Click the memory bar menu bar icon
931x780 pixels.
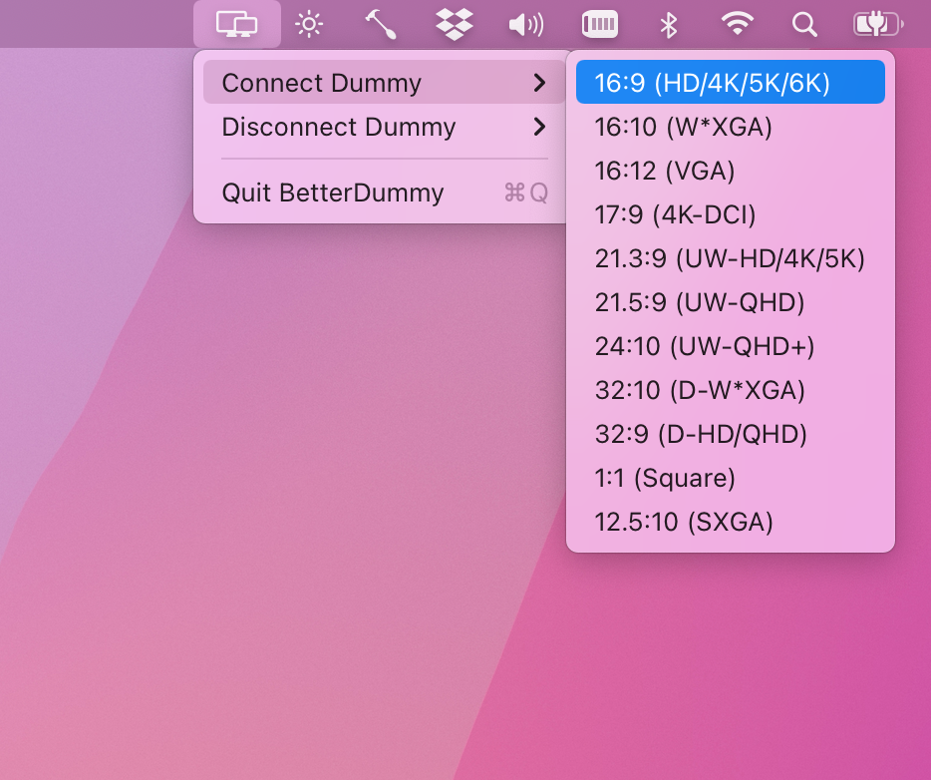click(600, 24)
